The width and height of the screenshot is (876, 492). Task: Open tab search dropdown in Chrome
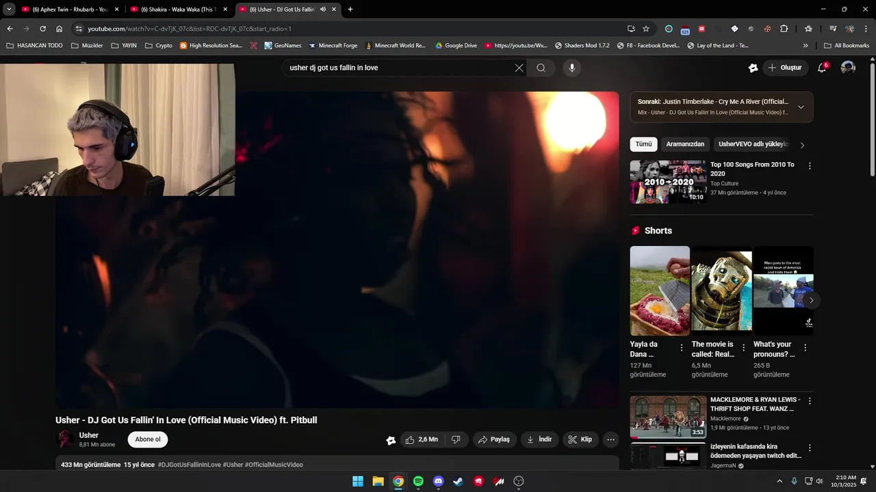(9, 10)
